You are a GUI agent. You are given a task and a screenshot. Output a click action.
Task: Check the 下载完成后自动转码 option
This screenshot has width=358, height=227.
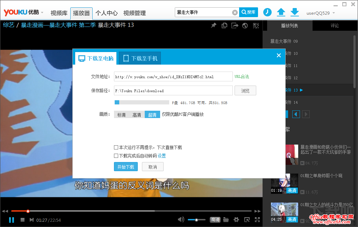pyautogui.click(x=116, y=156)
